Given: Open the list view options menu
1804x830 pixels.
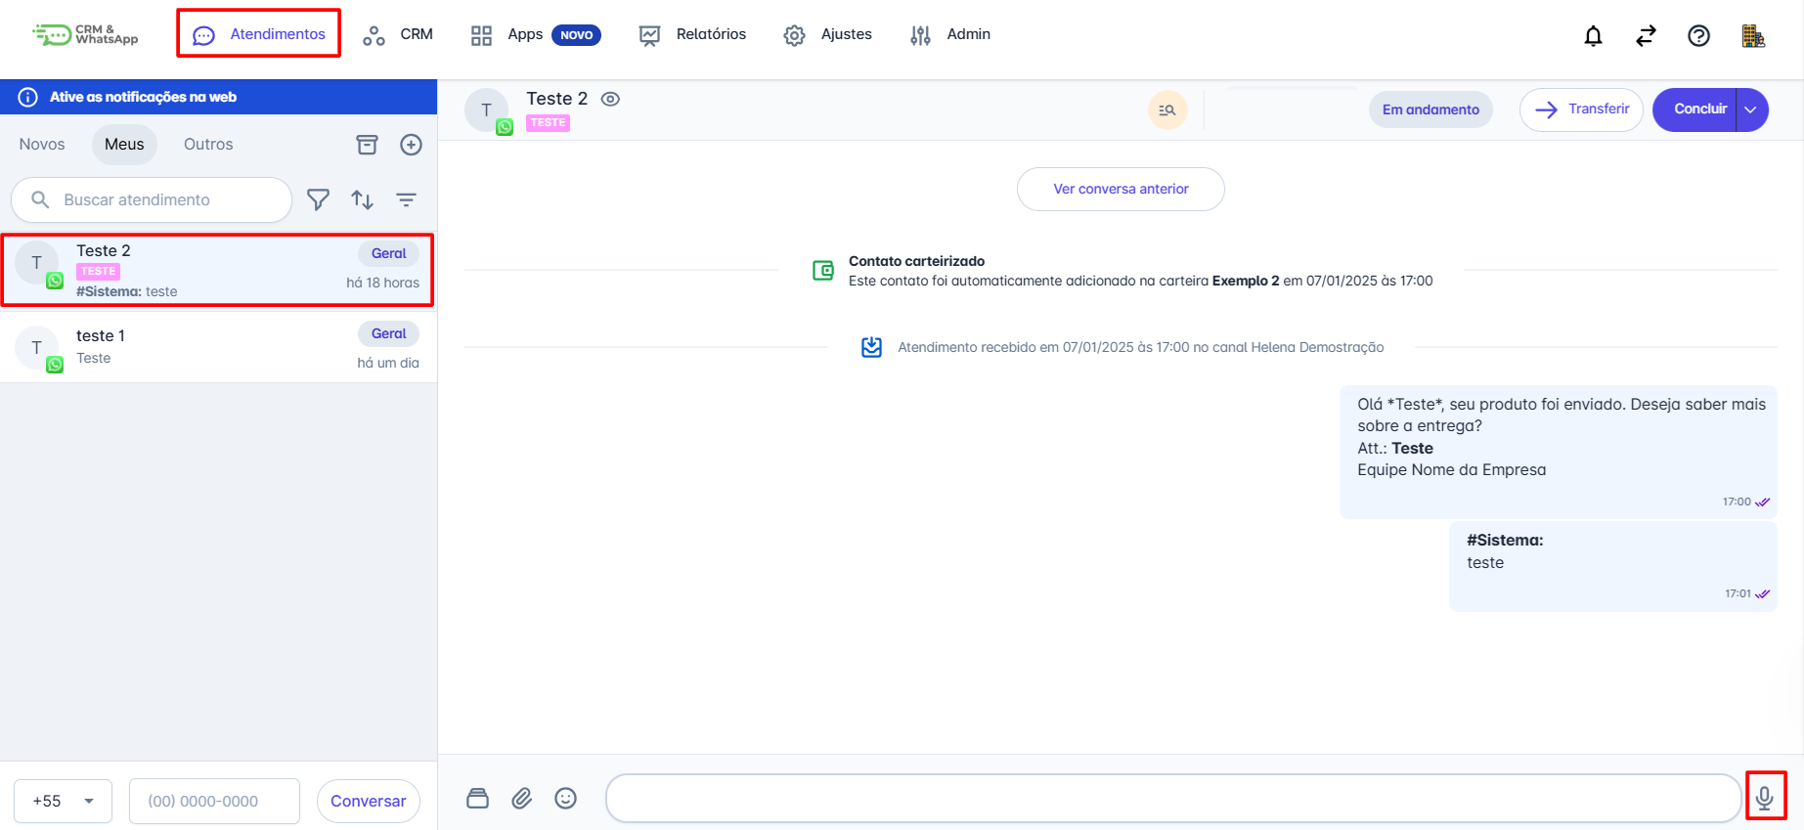Looking at the screenshot, I should click(406, 199).
